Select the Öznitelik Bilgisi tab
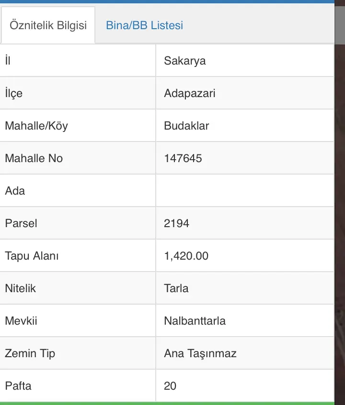 click(x=48, y=25)
